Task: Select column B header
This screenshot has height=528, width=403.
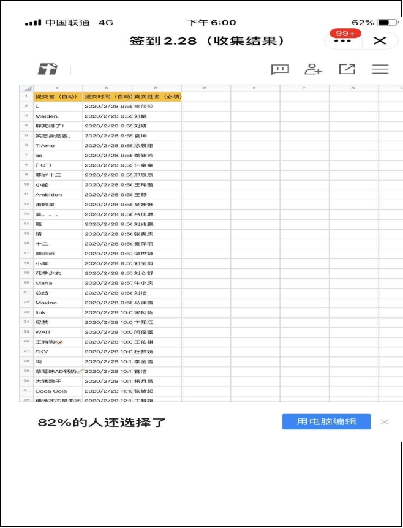Action: [x=107, y=88]
